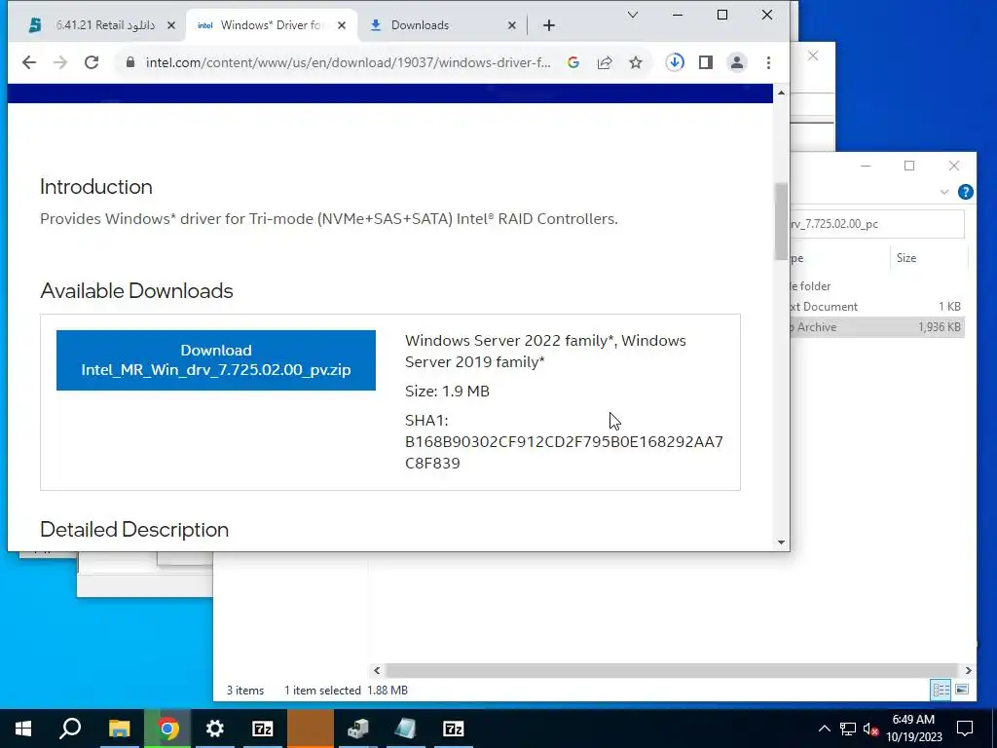The image size is (997, 748).
Task: Open taskbar Search magnifier
Action: click(70, 729)
